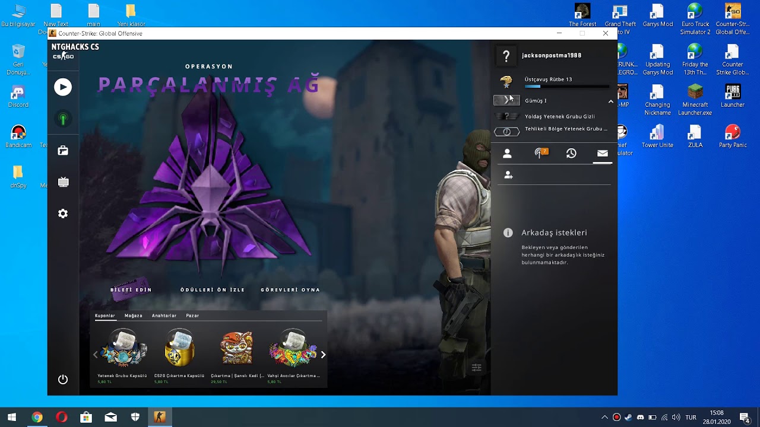Viewport: 760px width, 427px height.
Task: Select the Bandicam desktop shortcut
Action: [18, 136]
